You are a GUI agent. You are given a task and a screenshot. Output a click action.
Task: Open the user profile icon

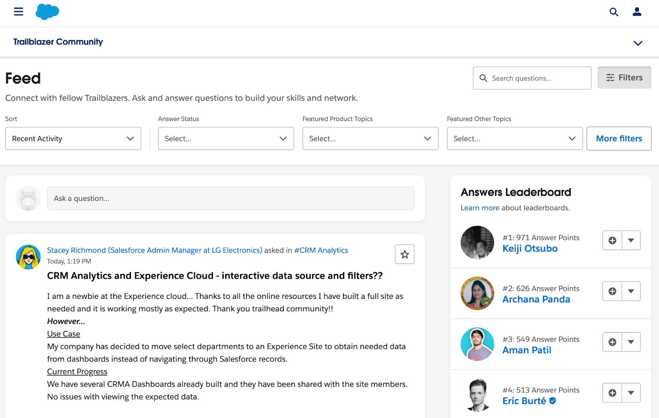[x=637, y=12]
